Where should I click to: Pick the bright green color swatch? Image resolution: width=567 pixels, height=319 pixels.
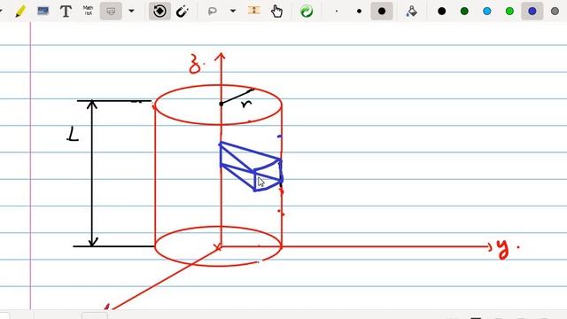509,12
